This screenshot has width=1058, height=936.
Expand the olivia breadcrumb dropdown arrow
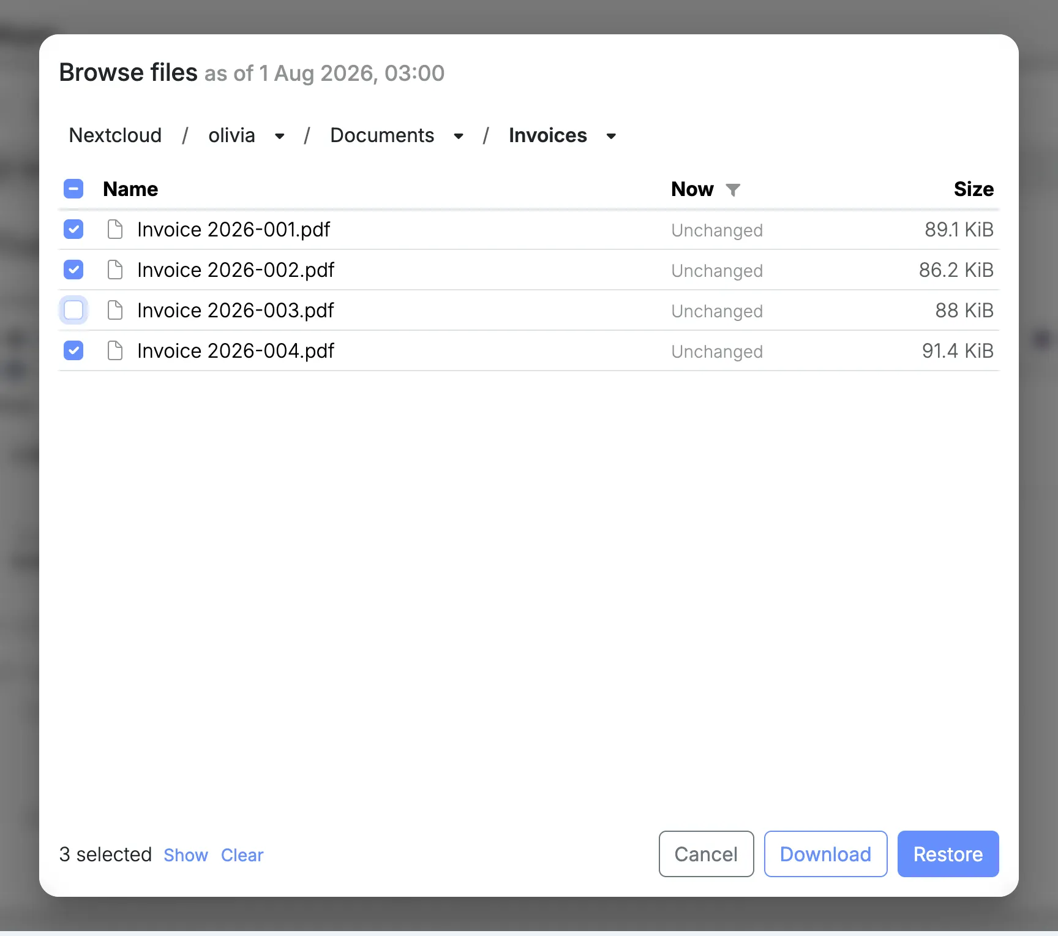point(280,136)
